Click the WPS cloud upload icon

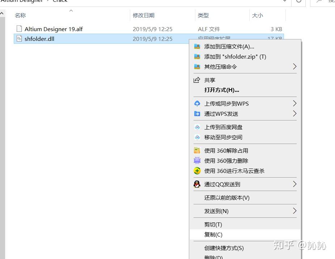(197, 104)
